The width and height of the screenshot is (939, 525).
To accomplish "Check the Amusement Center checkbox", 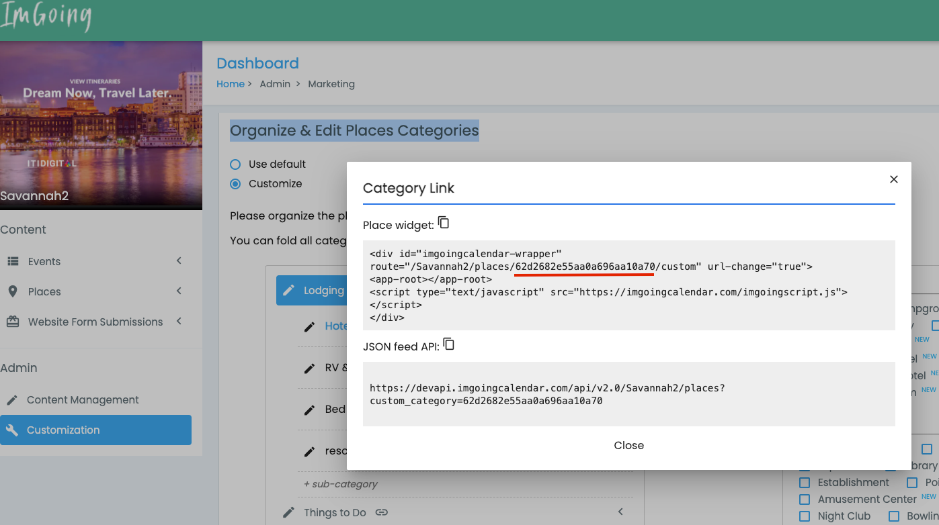I will tap(805, 499).
